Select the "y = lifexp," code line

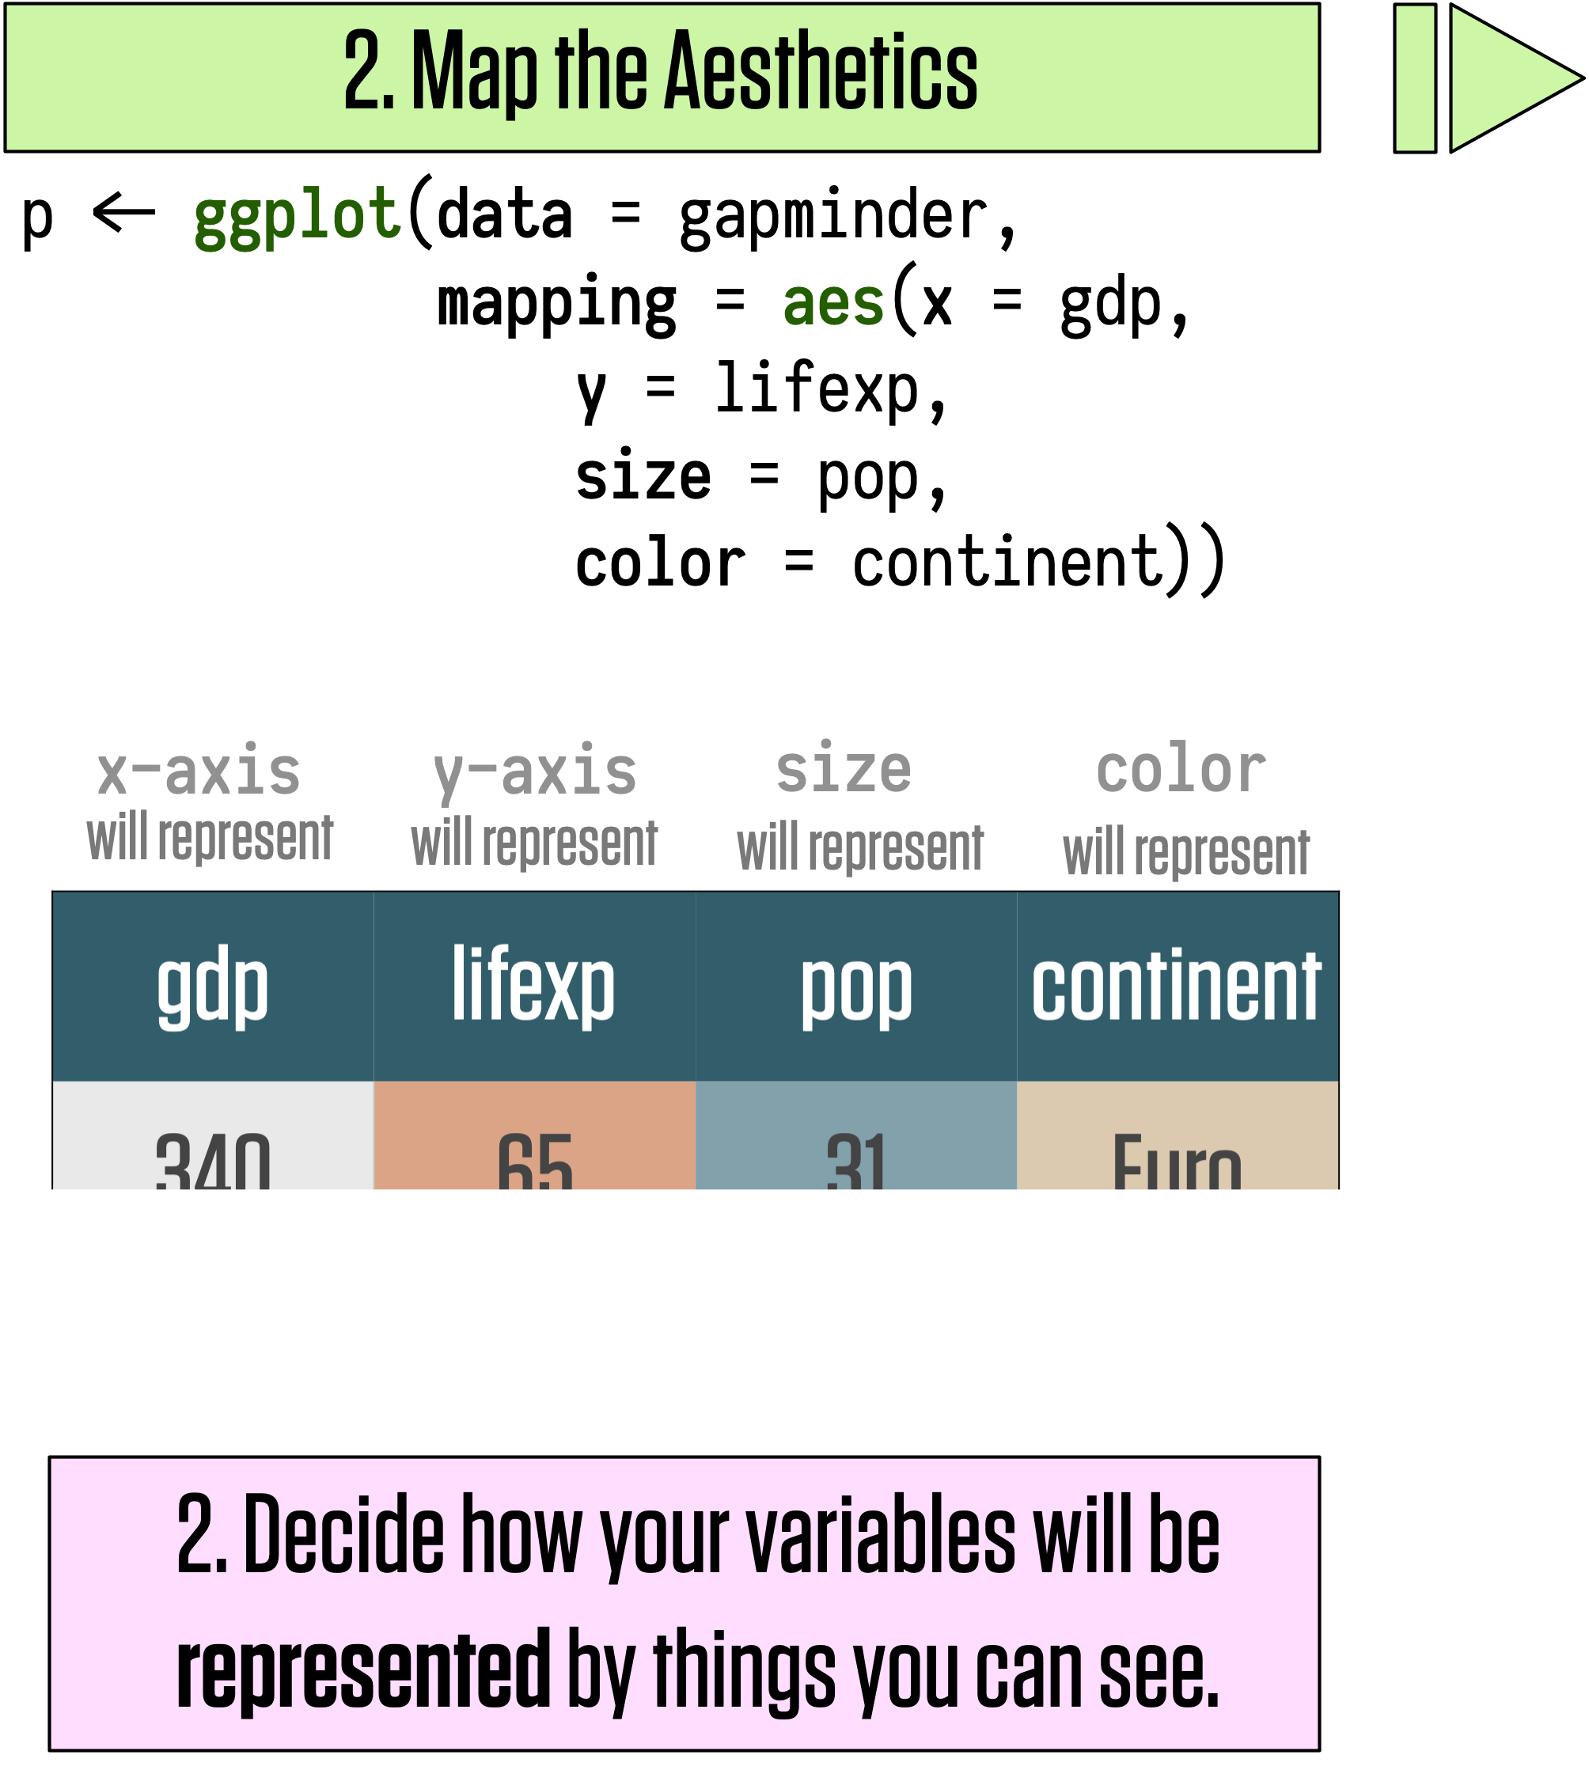[x=761, y=390]
